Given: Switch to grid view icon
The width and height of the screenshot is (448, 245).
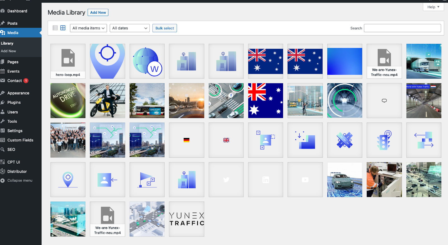Looking at the screenshot, I should [x=63, y=28].
